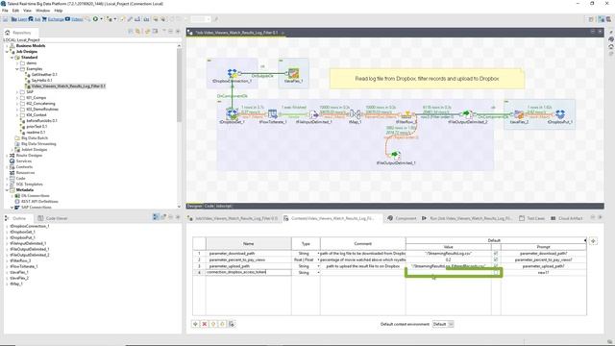Open Type dropdown for parameter_percent_to_pay_views
Image resolution: width=615 pixels, height=346 pixels.
tap(318, 259)
